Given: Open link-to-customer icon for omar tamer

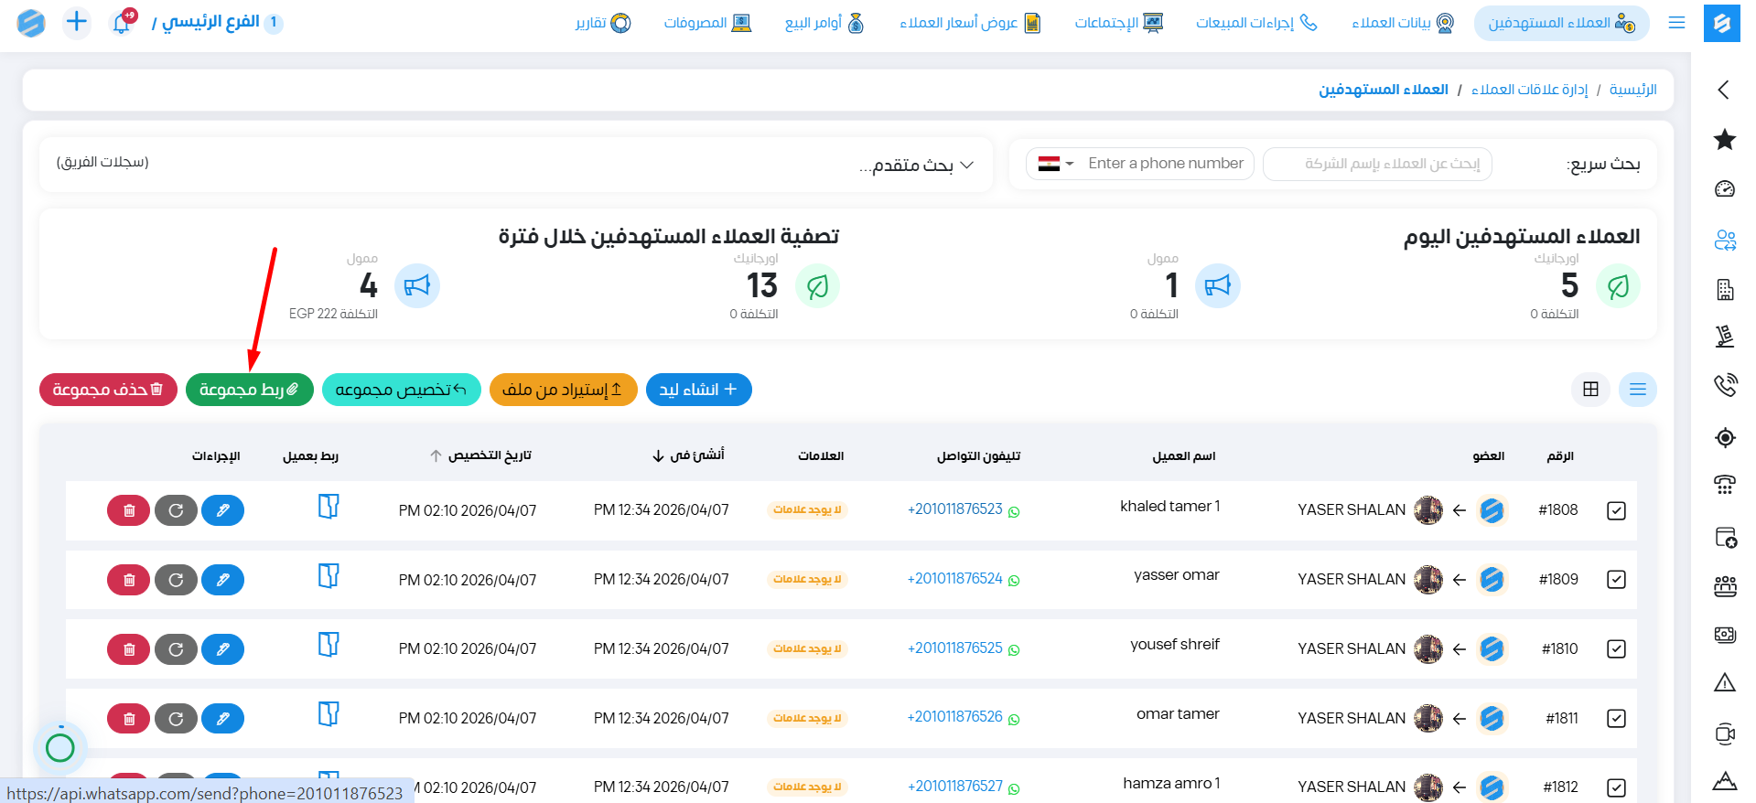Looking at the screenshot, I should tap(329, 714).
